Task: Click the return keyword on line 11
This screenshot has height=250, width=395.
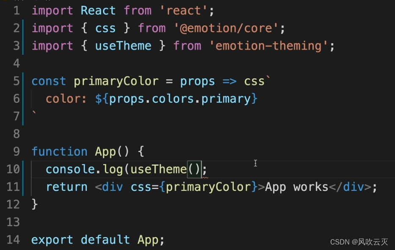Action: click(66, 187)
